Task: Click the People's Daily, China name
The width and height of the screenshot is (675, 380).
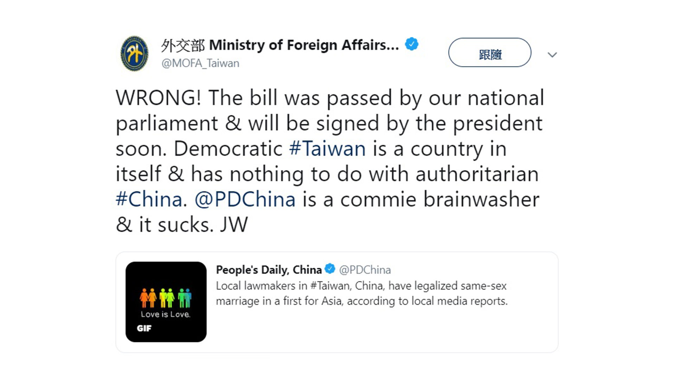Action: pos(269,270)
